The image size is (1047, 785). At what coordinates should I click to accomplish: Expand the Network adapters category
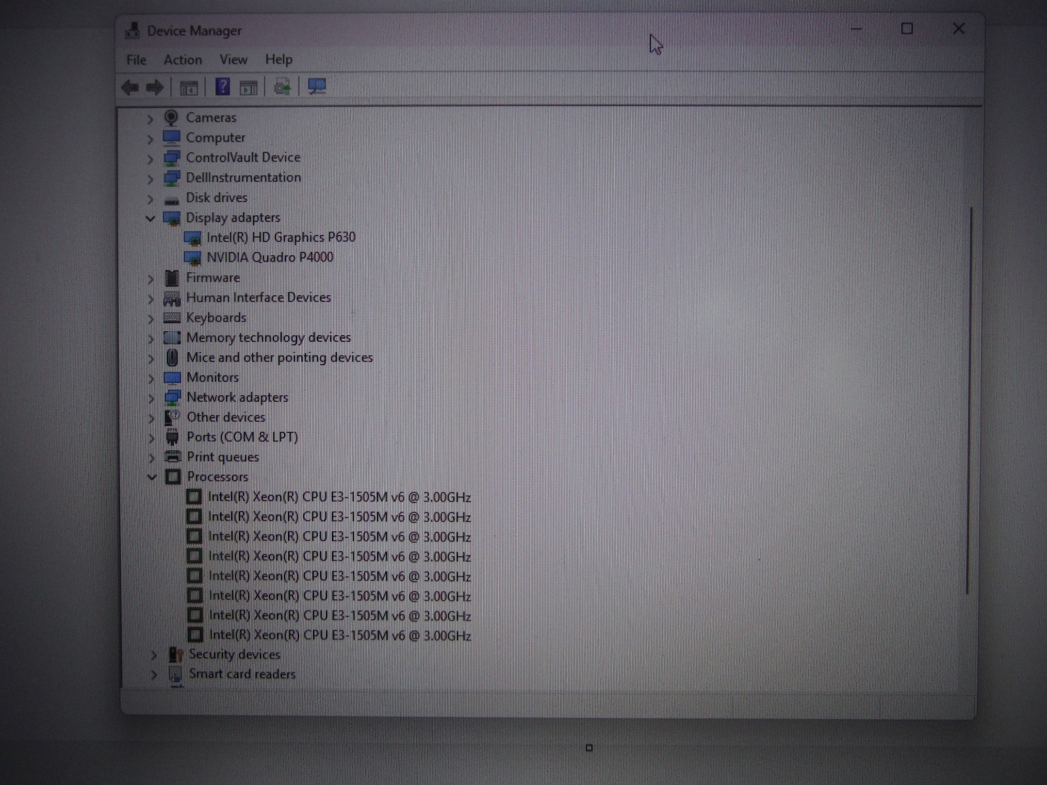click(151, 398)
